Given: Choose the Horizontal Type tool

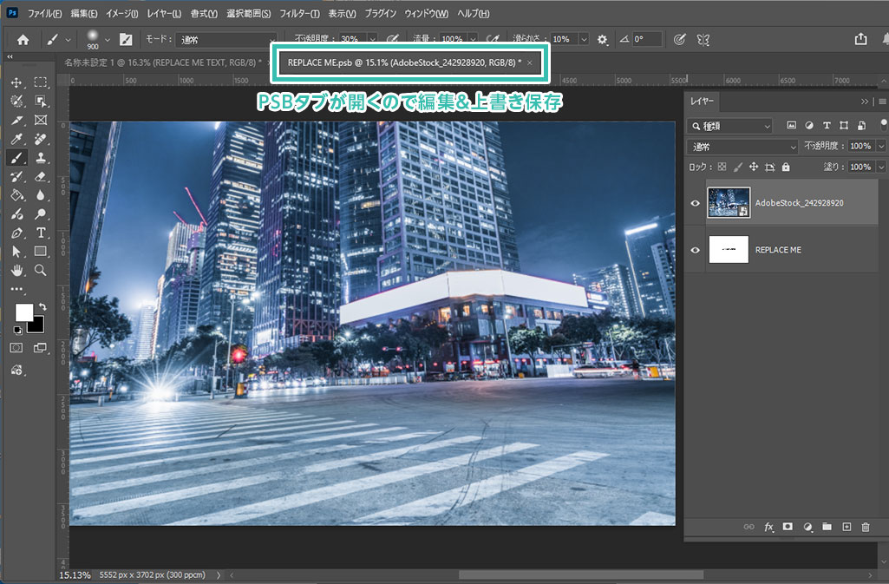Looking at the screenshot, I should click(x=41, y=233).
